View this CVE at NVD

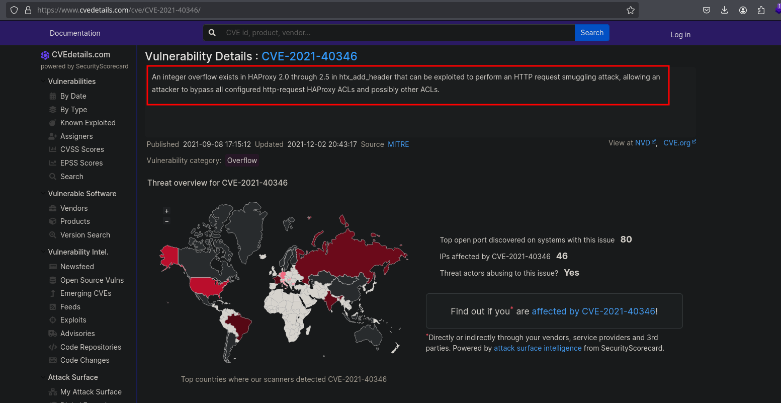(645, 143)
